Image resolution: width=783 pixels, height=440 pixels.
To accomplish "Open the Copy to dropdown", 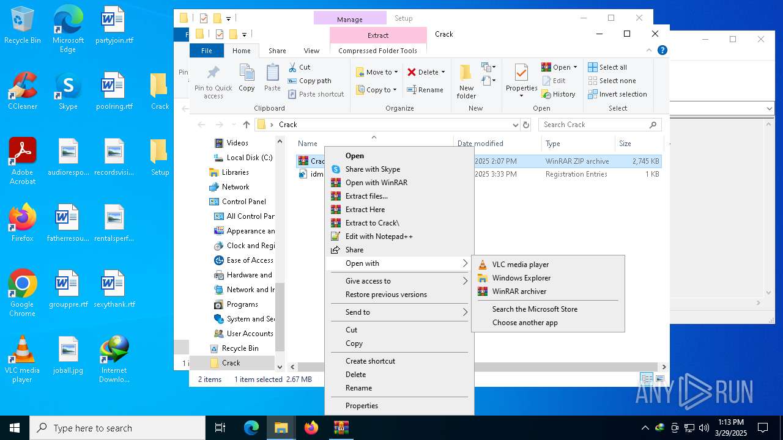I will click(377, 90).
